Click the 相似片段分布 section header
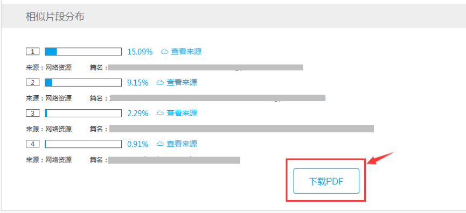The height and width of the screenshot is (213, 466). (x=55, y=17)
